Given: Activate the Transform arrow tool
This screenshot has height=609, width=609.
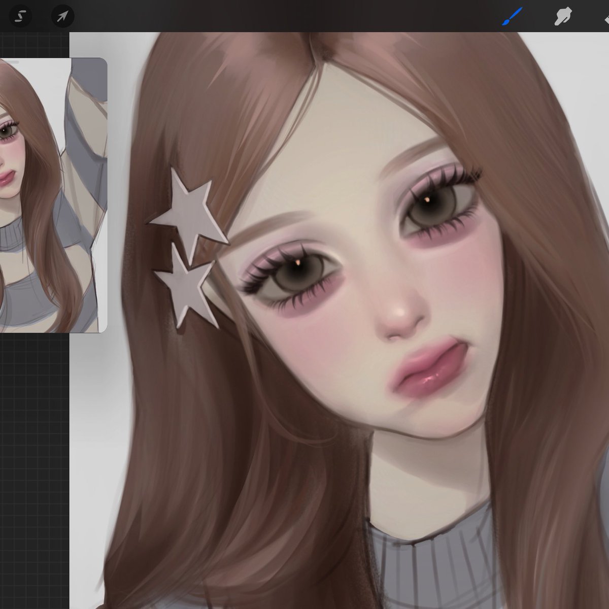Looking at the screenshot, I should [x=62, y=16].
